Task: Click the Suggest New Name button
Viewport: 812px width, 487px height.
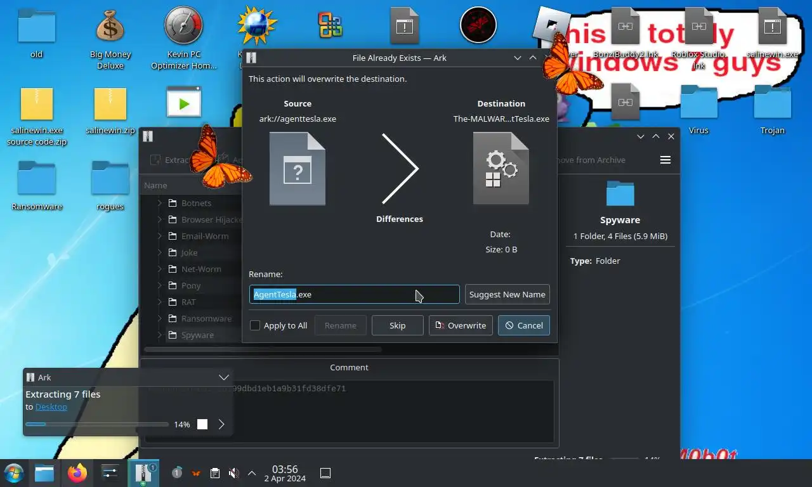Action: tap(507, 294)
